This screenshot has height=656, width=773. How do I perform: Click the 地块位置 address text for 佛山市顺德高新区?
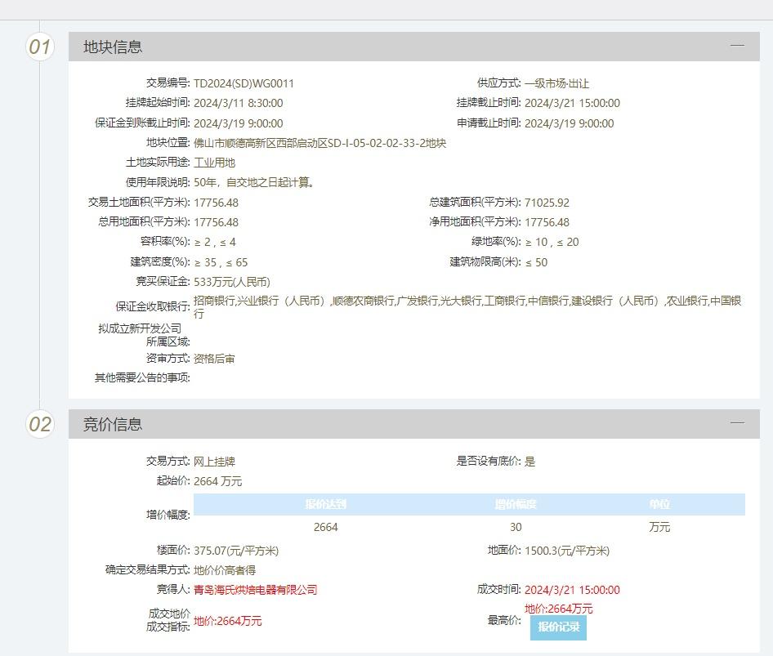pos(319,143)
